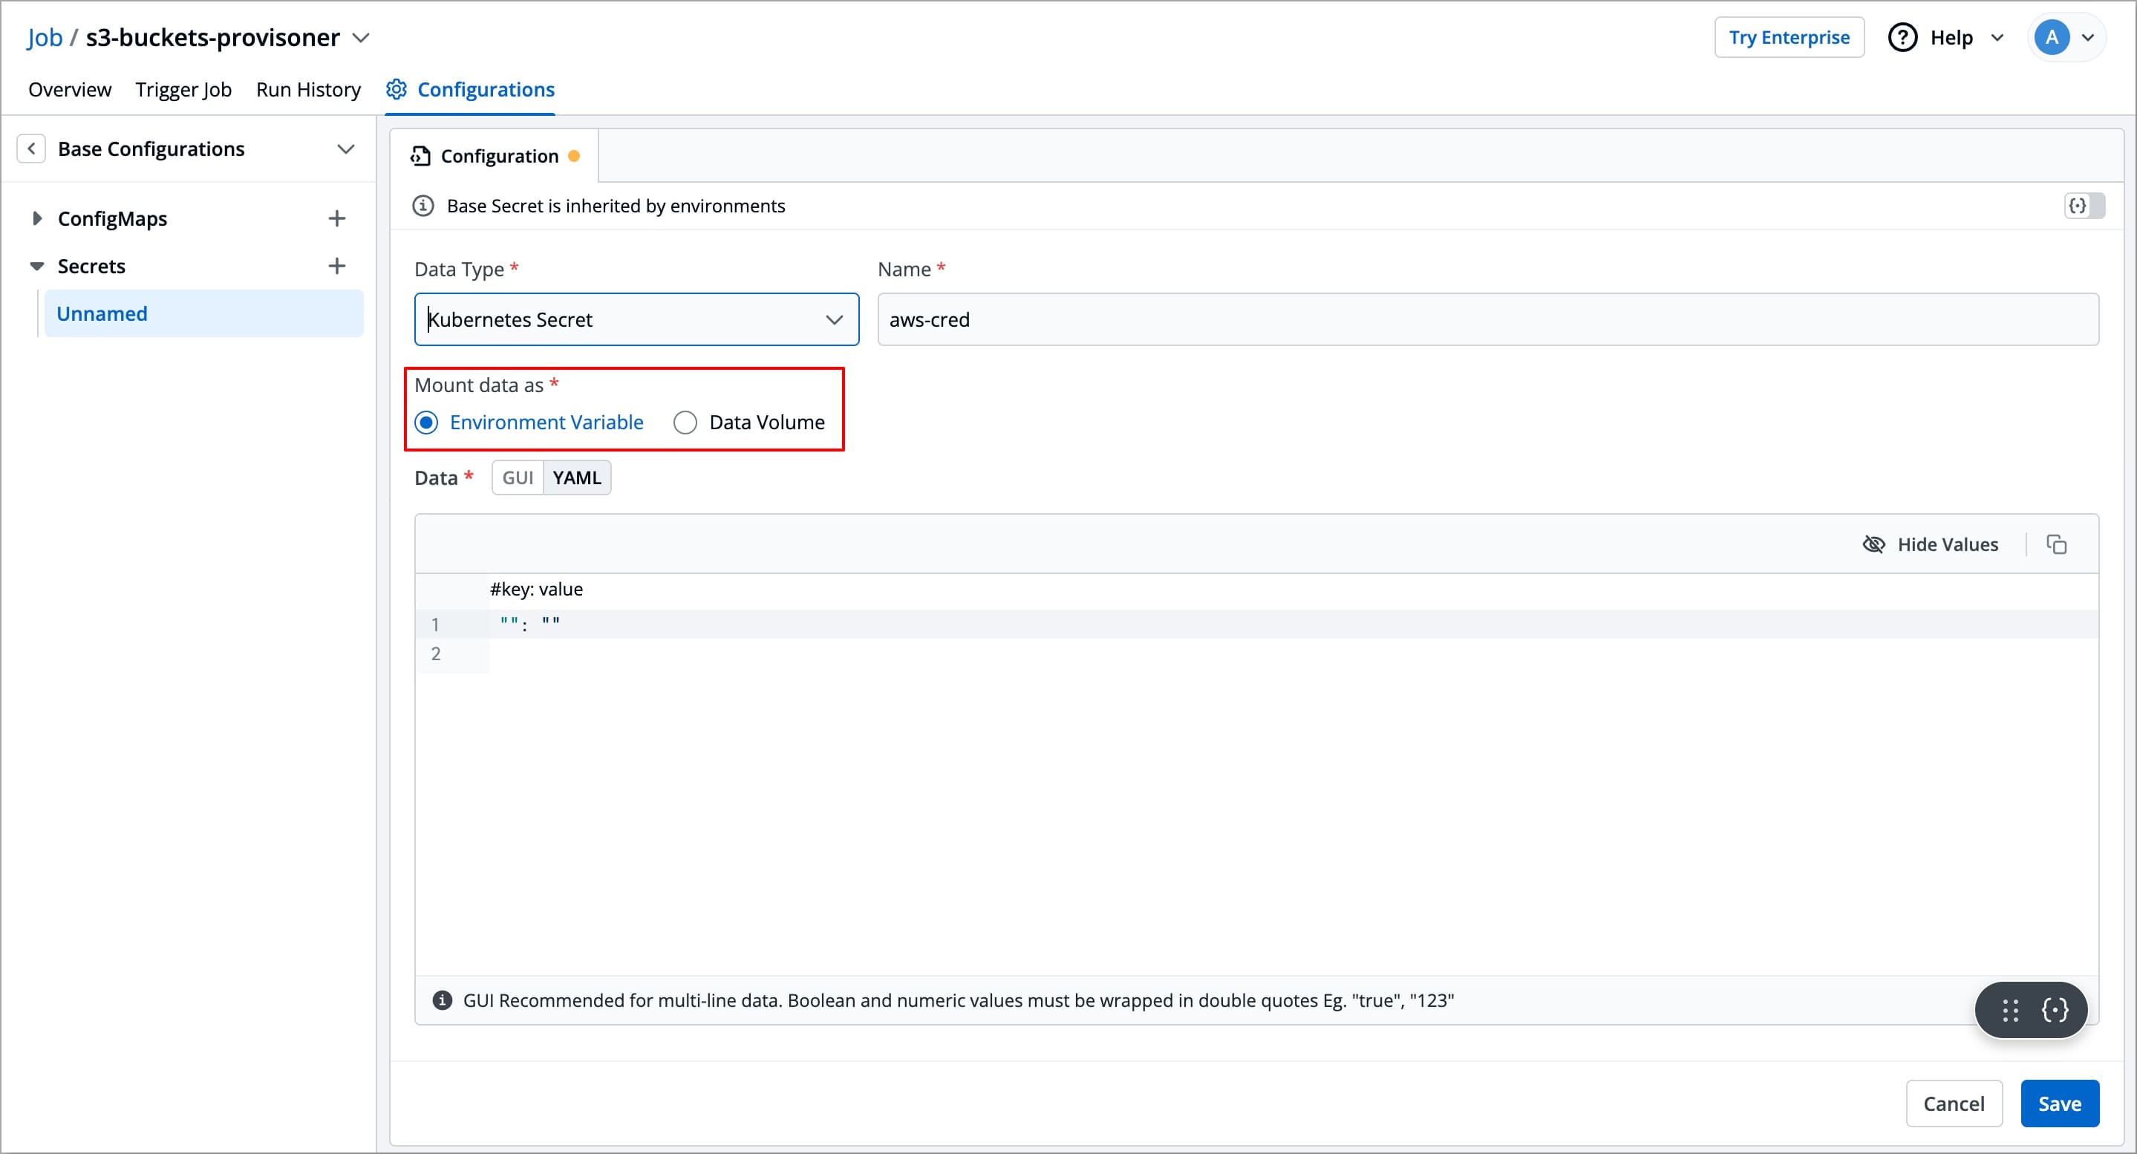Select Environment Variable radio option

point(426,423)
